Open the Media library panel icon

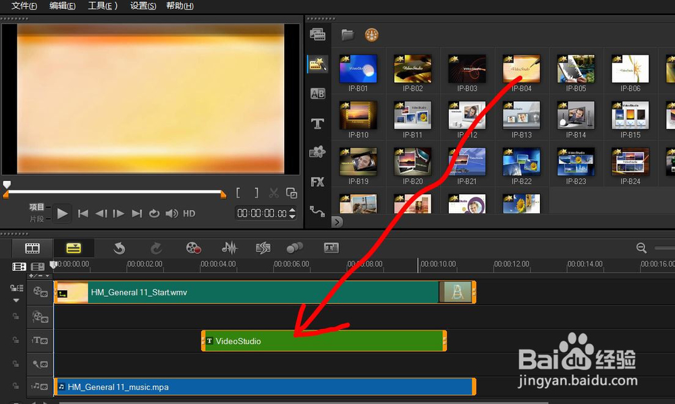click(x=318, y=34)
